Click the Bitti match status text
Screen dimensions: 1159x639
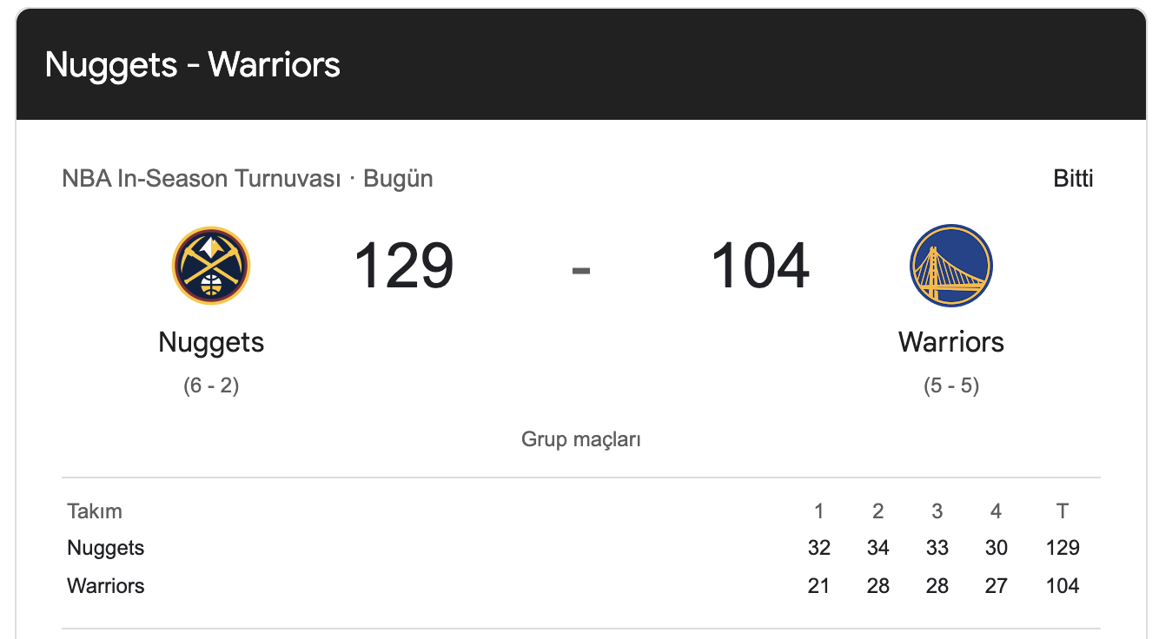1073,179
